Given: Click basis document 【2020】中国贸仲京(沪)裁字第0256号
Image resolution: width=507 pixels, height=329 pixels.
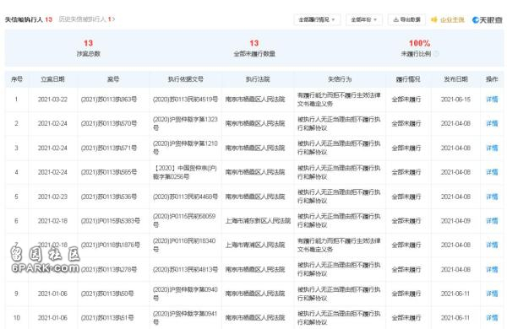Looking at the screenshot, I should click(x=185, y=172).
